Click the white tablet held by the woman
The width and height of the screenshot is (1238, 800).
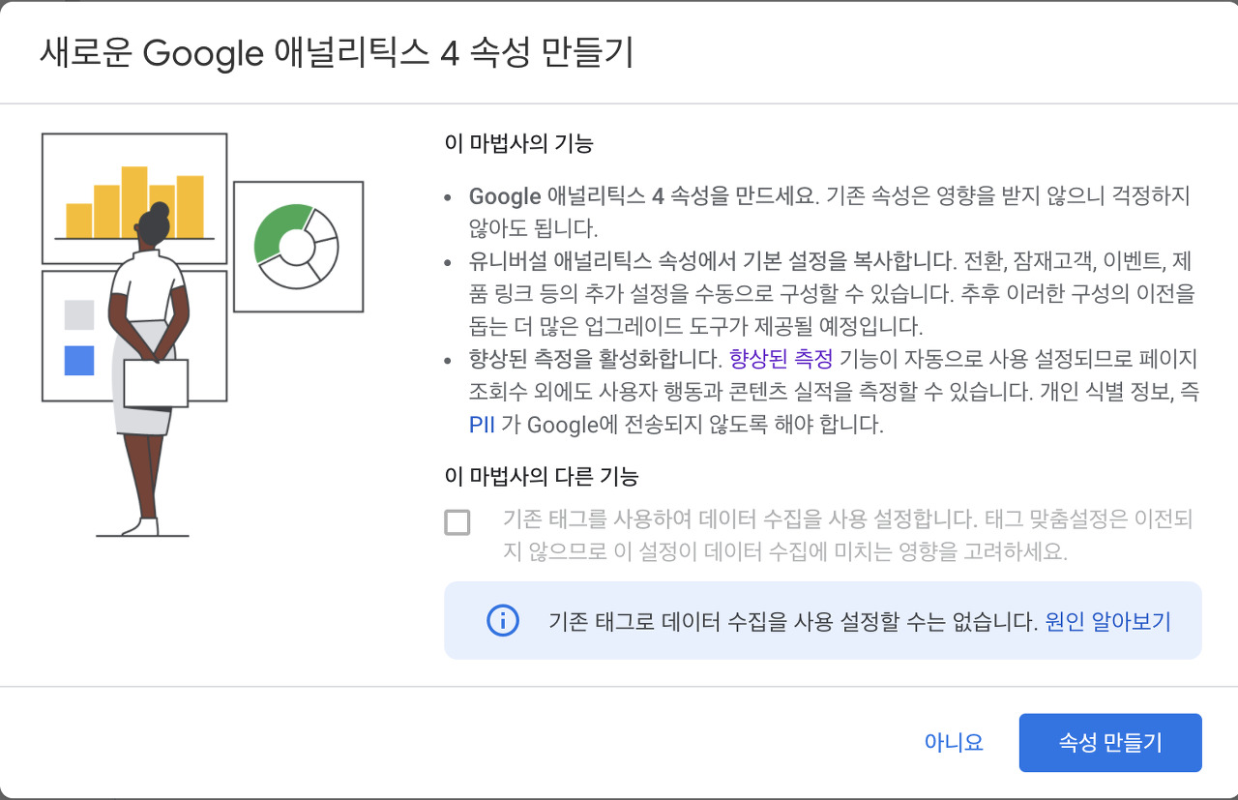pos(155,382)
